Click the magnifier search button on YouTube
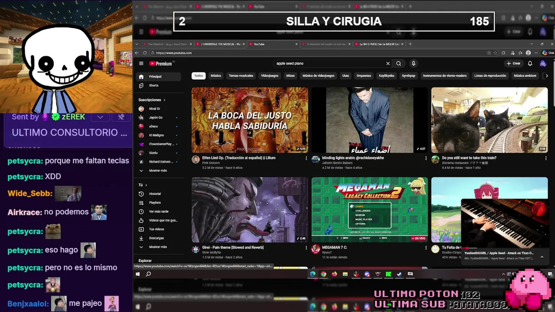This screenshot has height=312, width=555. click(x=398, y=63)
